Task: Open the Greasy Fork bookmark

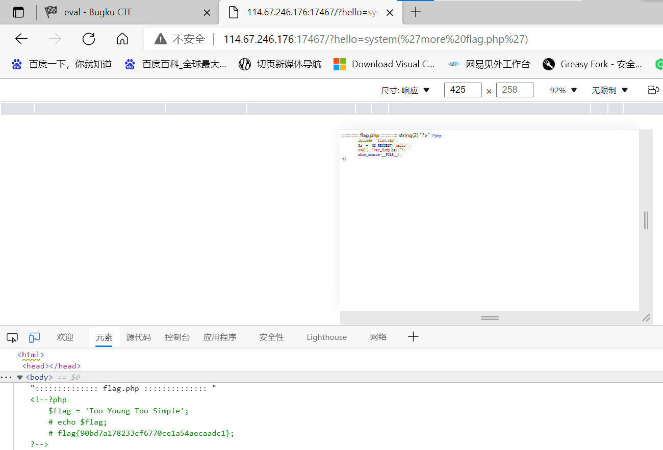Action: pos(593,64)
